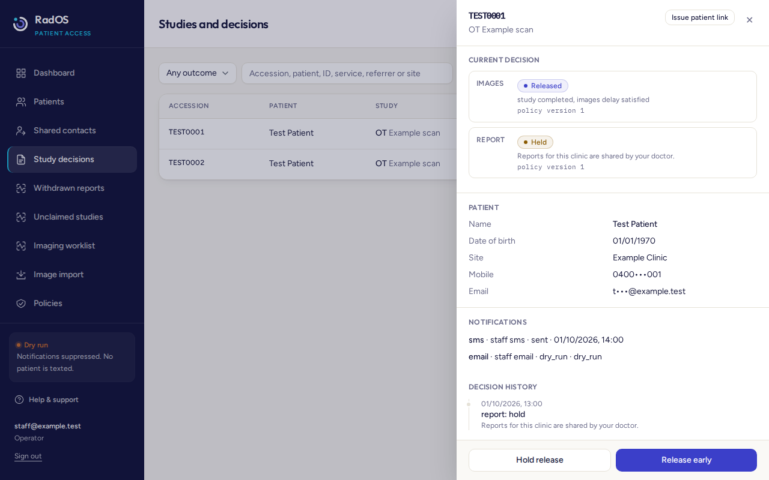Click the Study decisions document icon
The height and width of the screenshot is (480, 769).
click(21, 160)
